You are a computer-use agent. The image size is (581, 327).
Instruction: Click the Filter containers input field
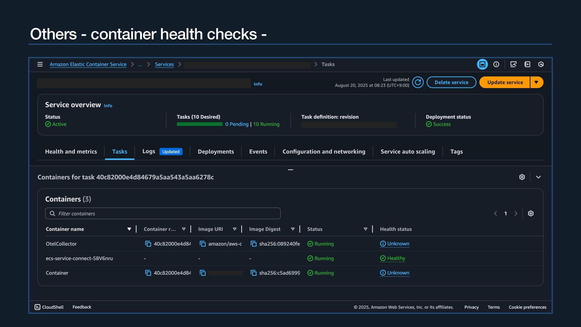pyautogui.click(x=163, y=213)
